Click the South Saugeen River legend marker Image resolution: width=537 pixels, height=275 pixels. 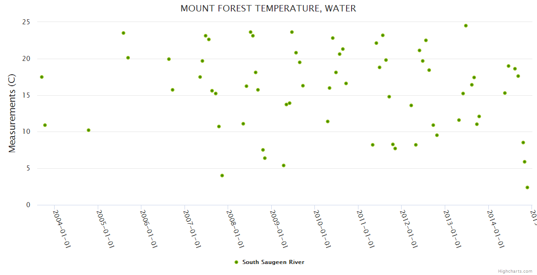236,262
